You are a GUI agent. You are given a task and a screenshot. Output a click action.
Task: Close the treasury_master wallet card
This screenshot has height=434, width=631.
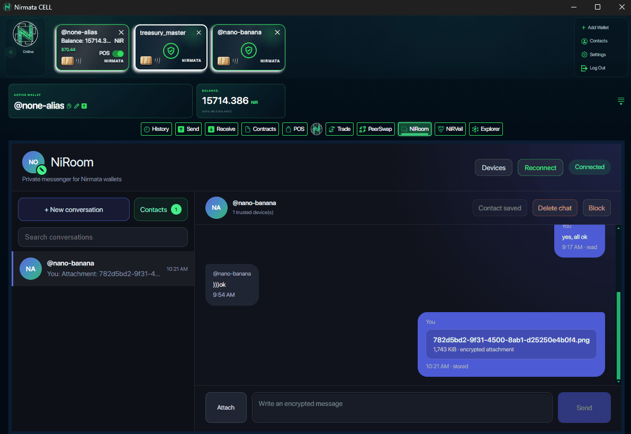click(x=199, y=33)
